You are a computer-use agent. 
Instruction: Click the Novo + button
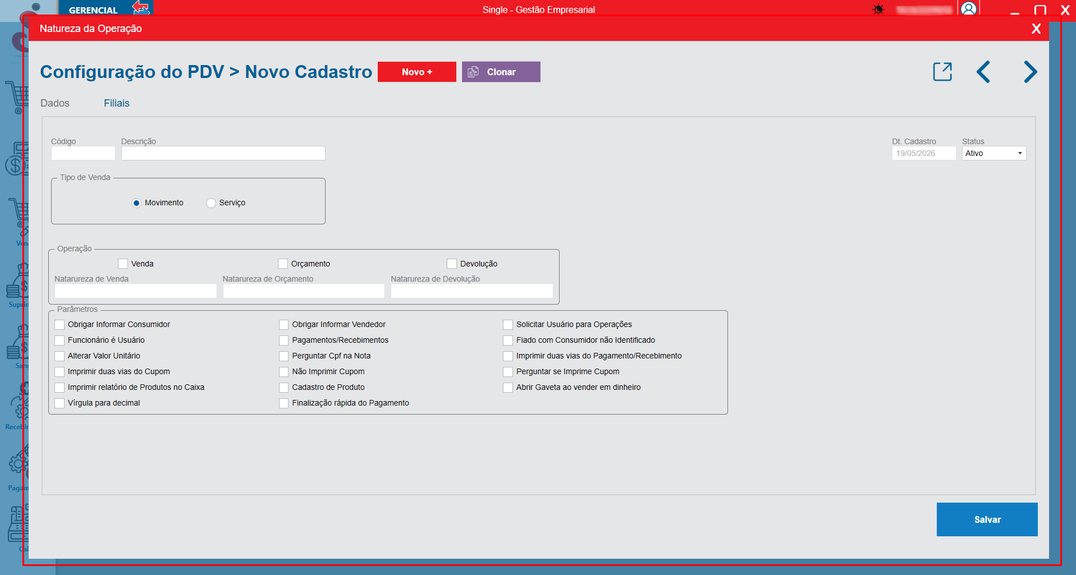click(417, 72)
